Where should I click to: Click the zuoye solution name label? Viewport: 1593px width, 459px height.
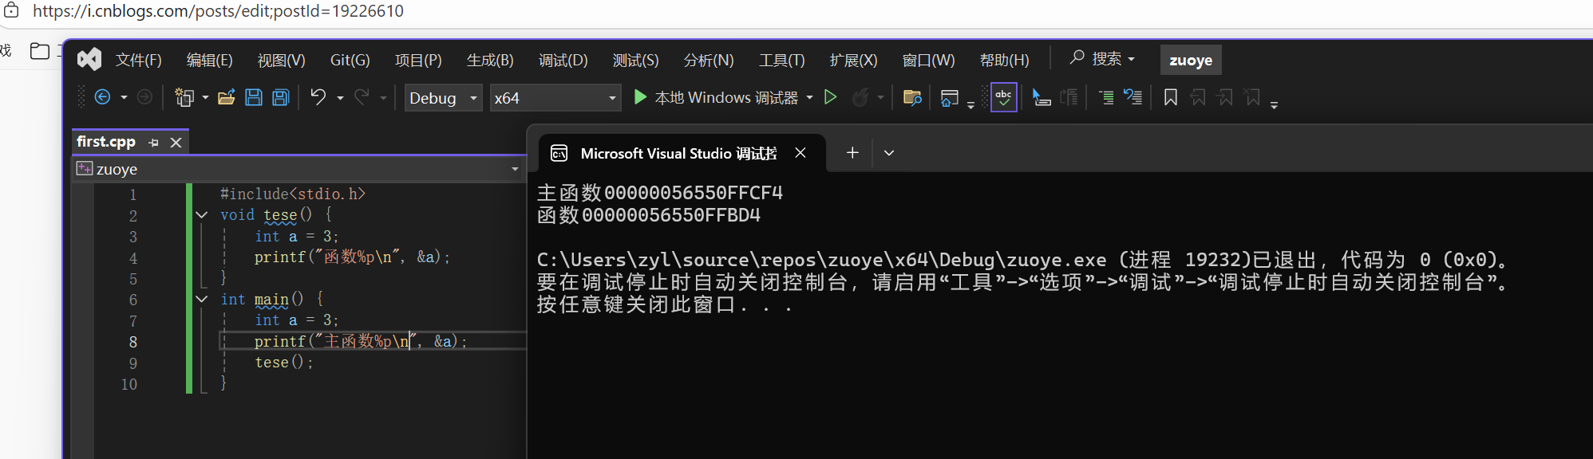coord(1191,60)
